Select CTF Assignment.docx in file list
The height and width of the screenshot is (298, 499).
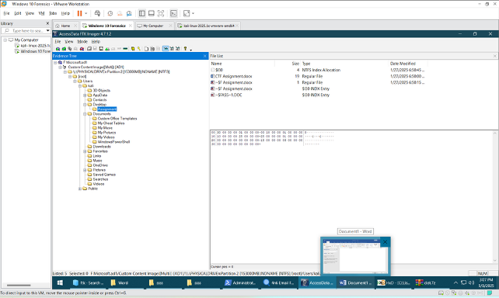234,76
